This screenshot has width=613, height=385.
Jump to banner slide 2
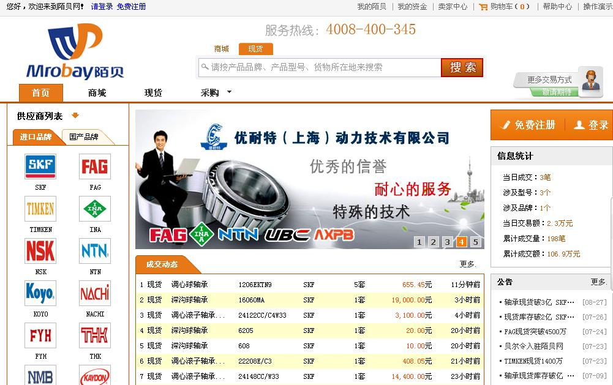click(x=432, y=242)
